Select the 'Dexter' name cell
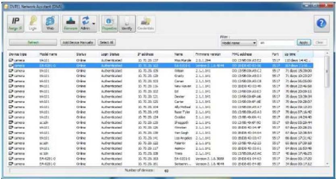Viewport: 336px width, 179px height. click(x=179, y=97)
